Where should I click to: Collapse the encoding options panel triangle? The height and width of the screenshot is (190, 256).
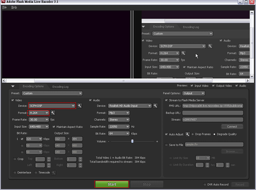(x=13, y=86)
